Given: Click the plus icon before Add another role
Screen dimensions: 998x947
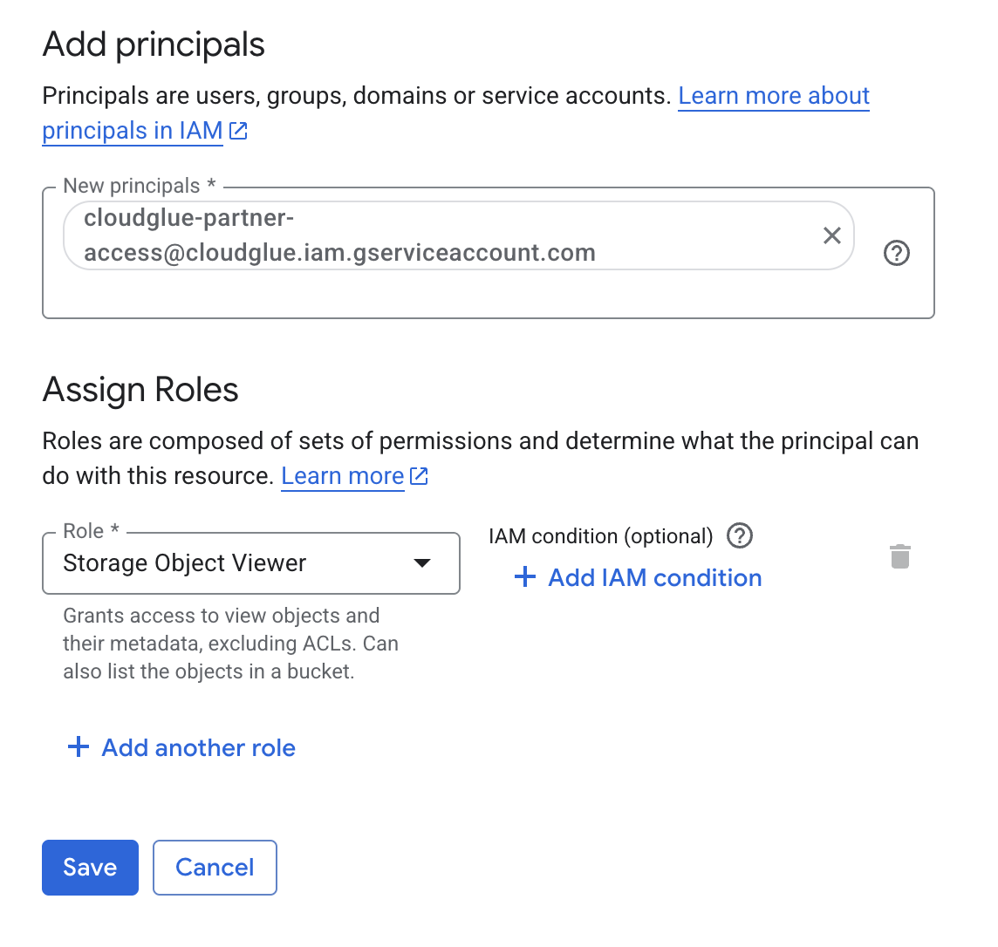Looking at the screenshot, I should click(x=78, y=746).
